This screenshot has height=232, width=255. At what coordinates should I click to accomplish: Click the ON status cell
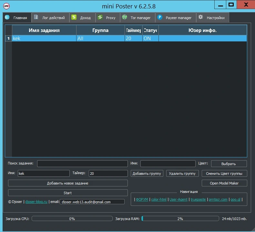(150, 38)
